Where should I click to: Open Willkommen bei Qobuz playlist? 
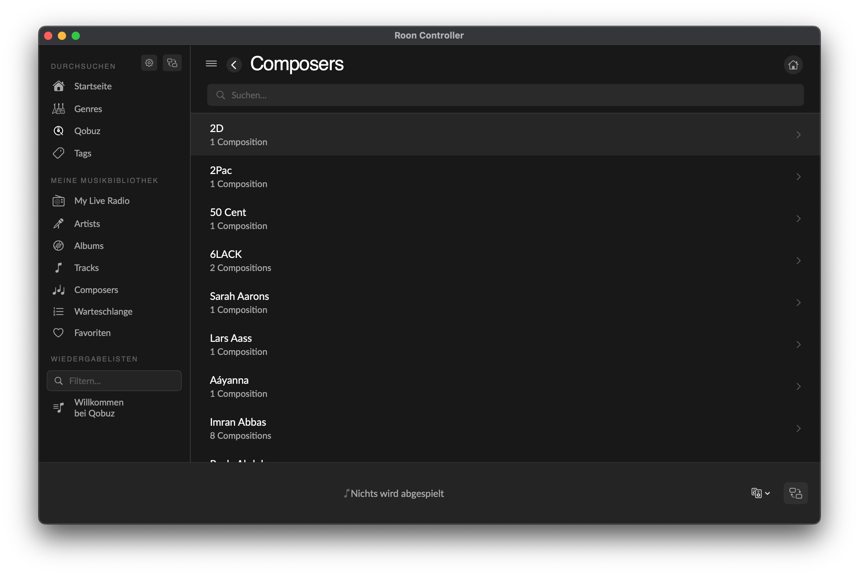tap(99, 408)
